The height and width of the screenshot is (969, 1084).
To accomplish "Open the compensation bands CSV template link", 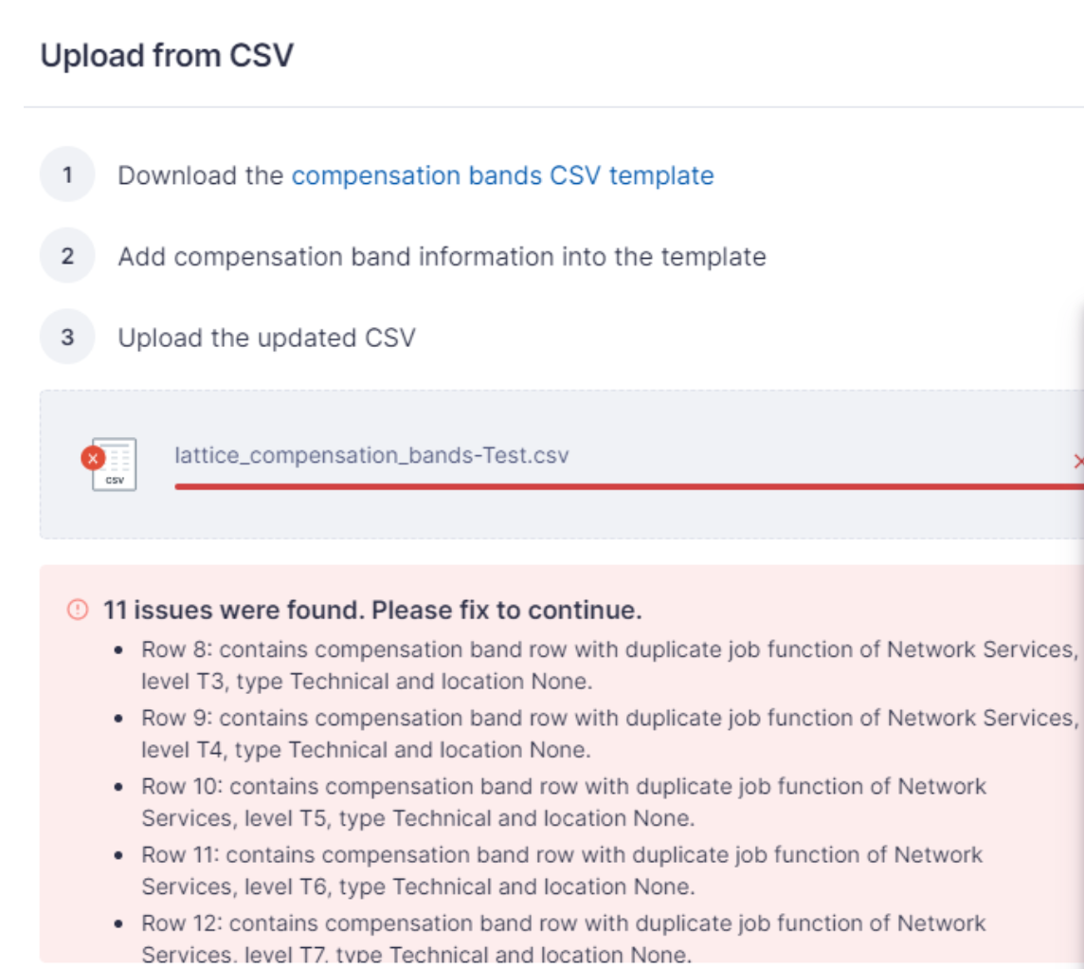I will (x=502, y=175).
